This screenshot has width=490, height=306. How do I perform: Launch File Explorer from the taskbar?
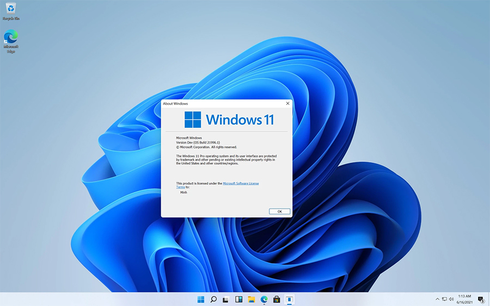[252, 299]
